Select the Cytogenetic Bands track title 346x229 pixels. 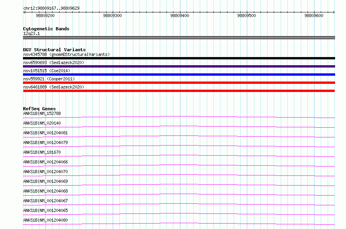point(46,29)
